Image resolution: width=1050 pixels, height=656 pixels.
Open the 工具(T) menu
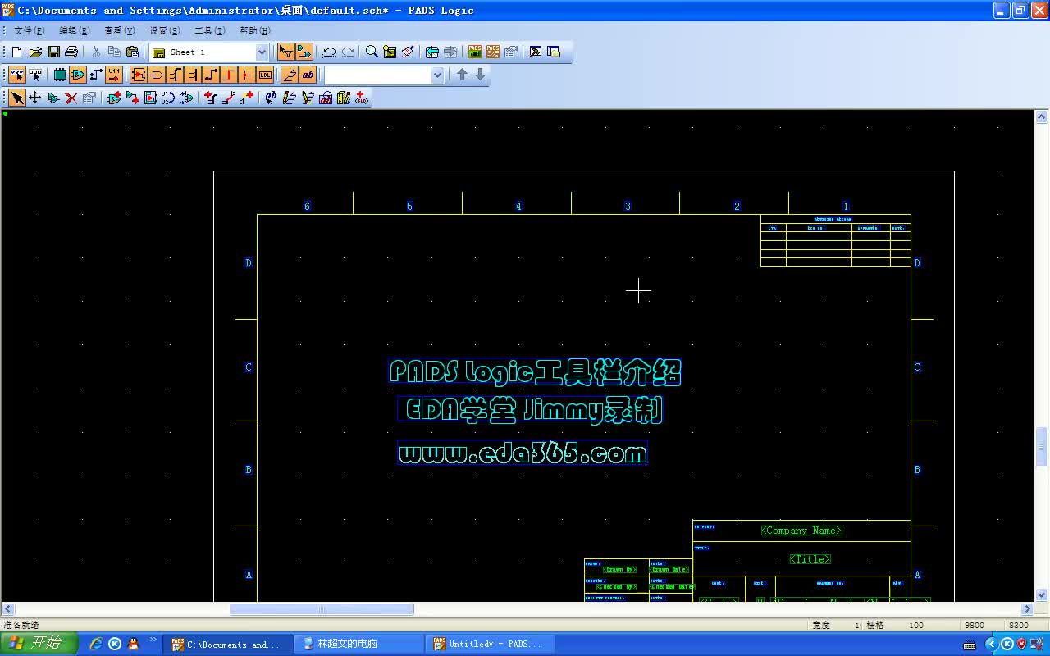209,30
